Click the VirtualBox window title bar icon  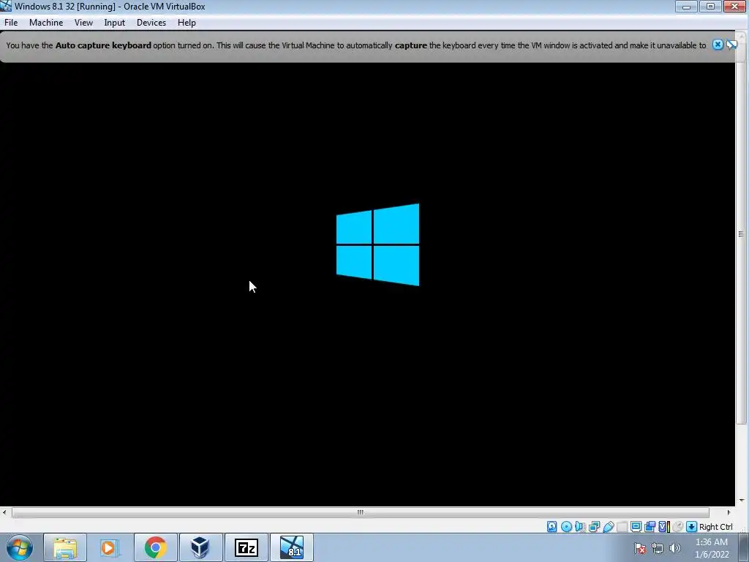point(6,6)
